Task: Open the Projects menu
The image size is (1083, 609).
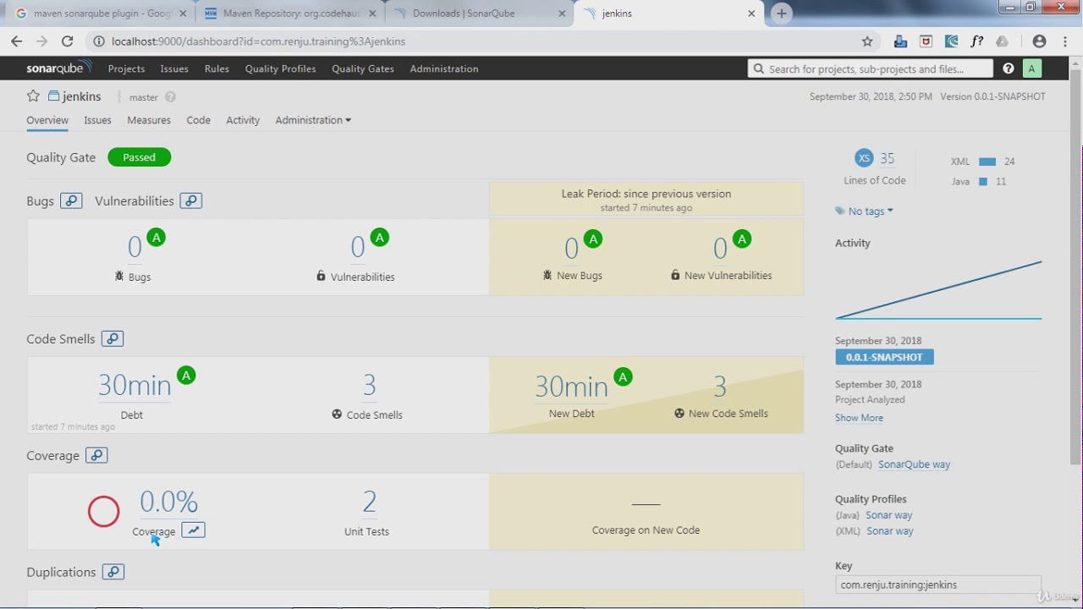Action: [126, 69]
